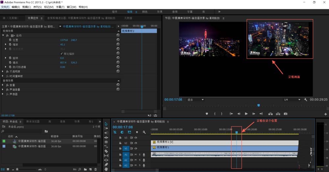Click the Add Marker icon in Program Monitor

click(207, 114)
